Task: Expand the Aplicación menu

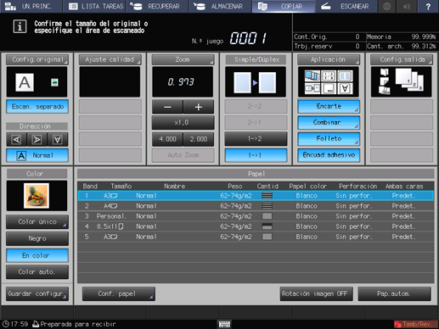Action: [329, 59]
